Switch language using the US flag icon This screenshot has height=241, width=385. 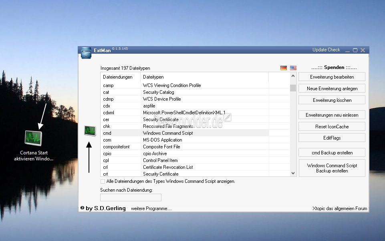click(x=293, y=67)
